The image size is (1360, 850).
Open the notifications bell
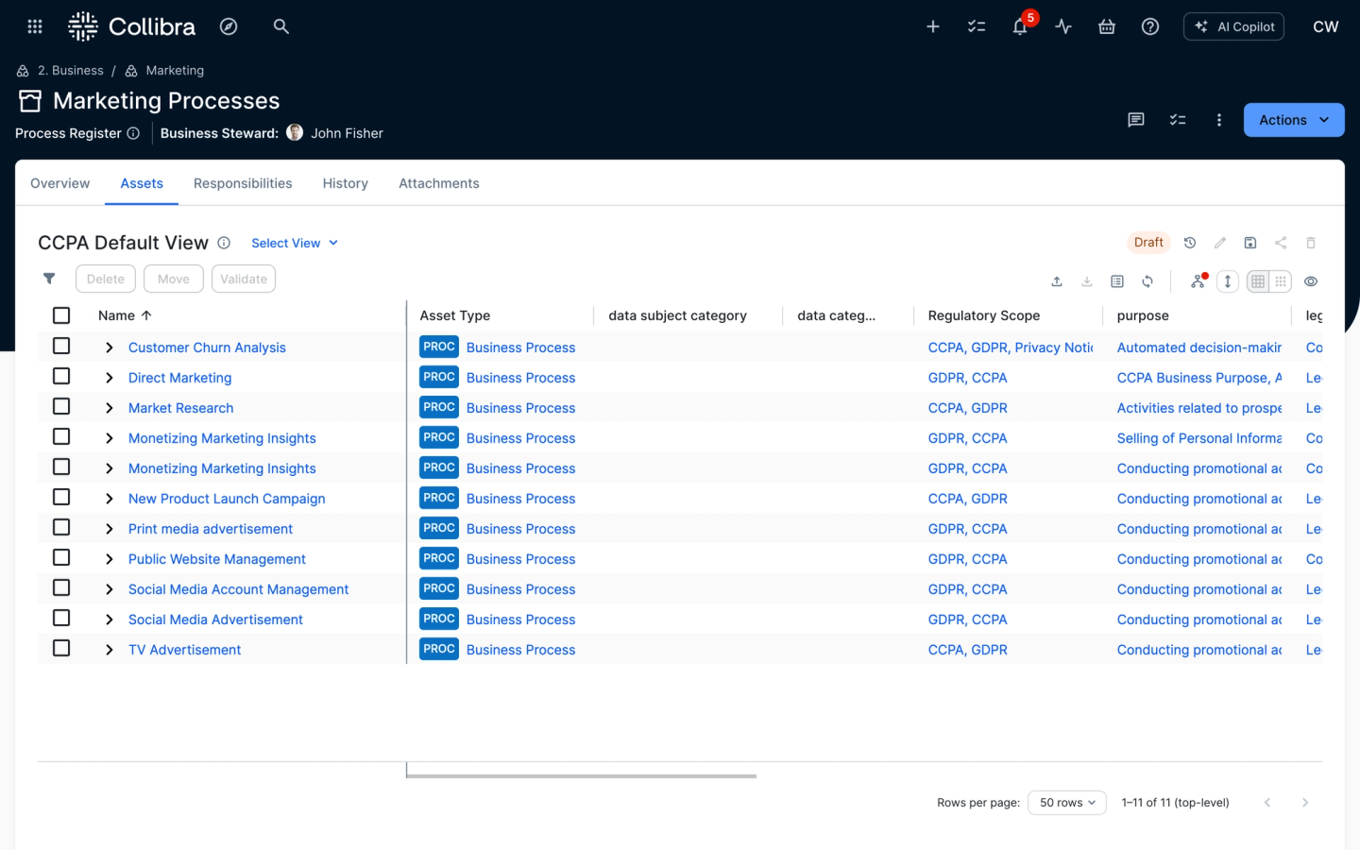[x=1020, y=26]
